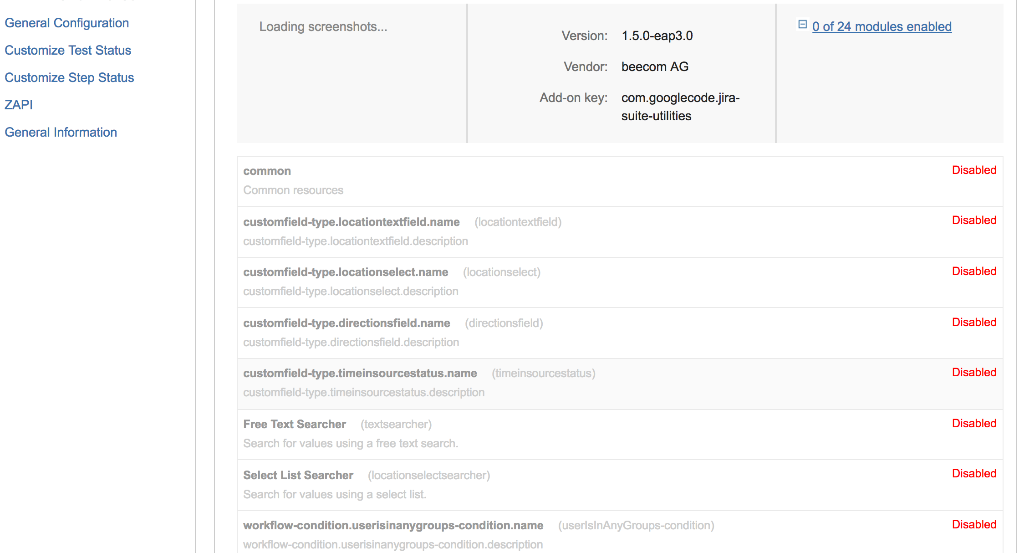
Task: Select the ZAPI sidebar link
Action: pos(19,105)
